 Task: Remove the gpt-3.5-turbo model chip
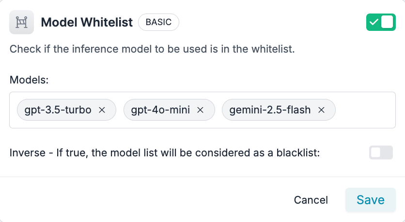pos(102,110)
